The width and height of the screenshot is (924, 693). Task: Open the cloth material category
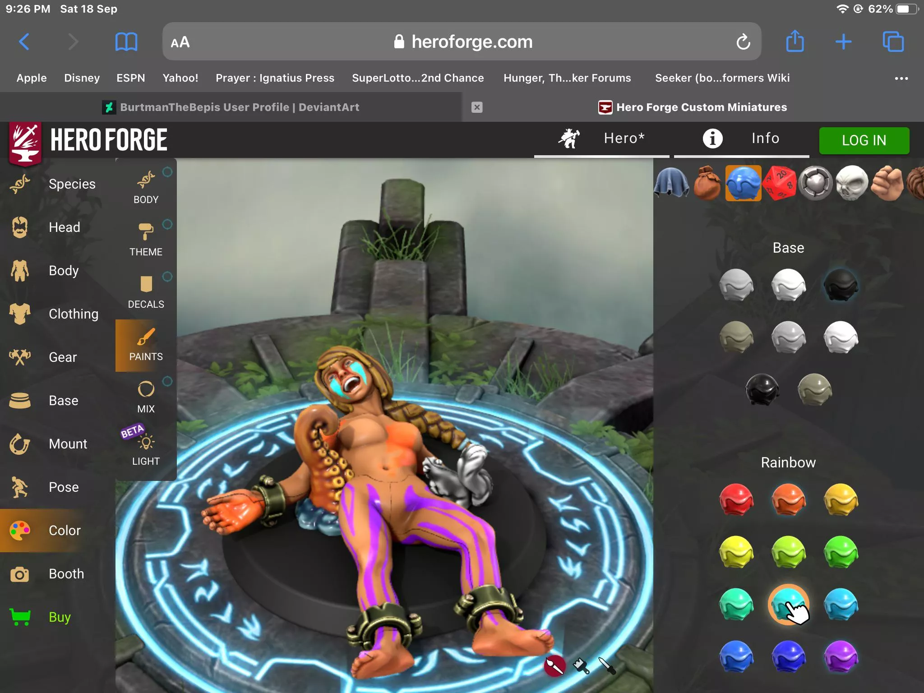pyautogui.click(x=671, y=183)
